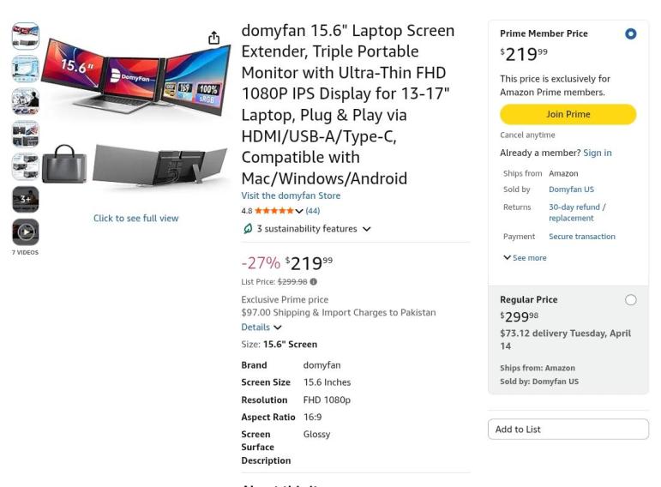Open the rating breakdown chevron

[x=299, y=211]
